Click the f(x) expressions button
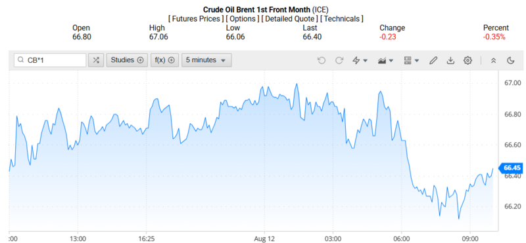Viewport: 526px width, 243px height. pos(165,60)
